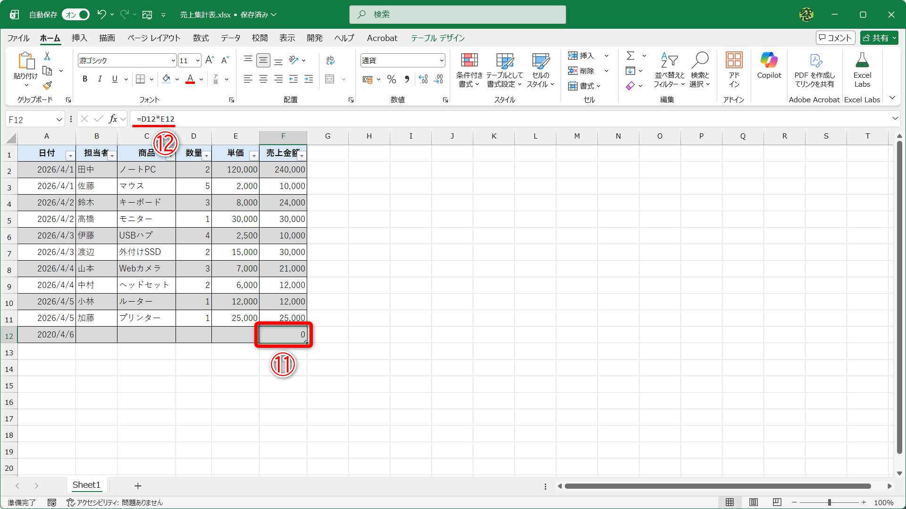
Task: Click the コメント button
Action: coord(835,38)
